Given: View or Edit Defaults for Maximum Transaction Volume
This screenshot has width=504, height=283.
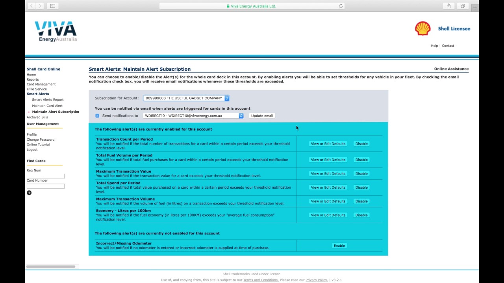Looking at the screenshot, I should [x=328, y=201].
